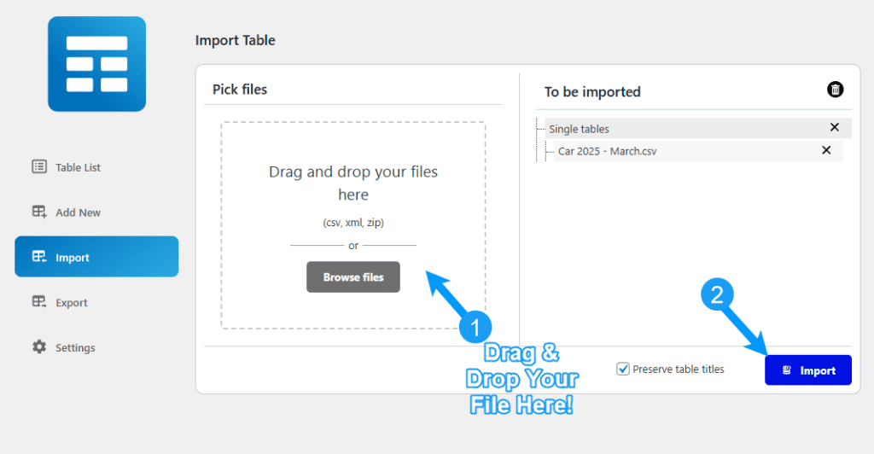Screen dimensions: 874x454
Task: Select Car 2025 - March.csv tree entry
Action: [607, 151]
